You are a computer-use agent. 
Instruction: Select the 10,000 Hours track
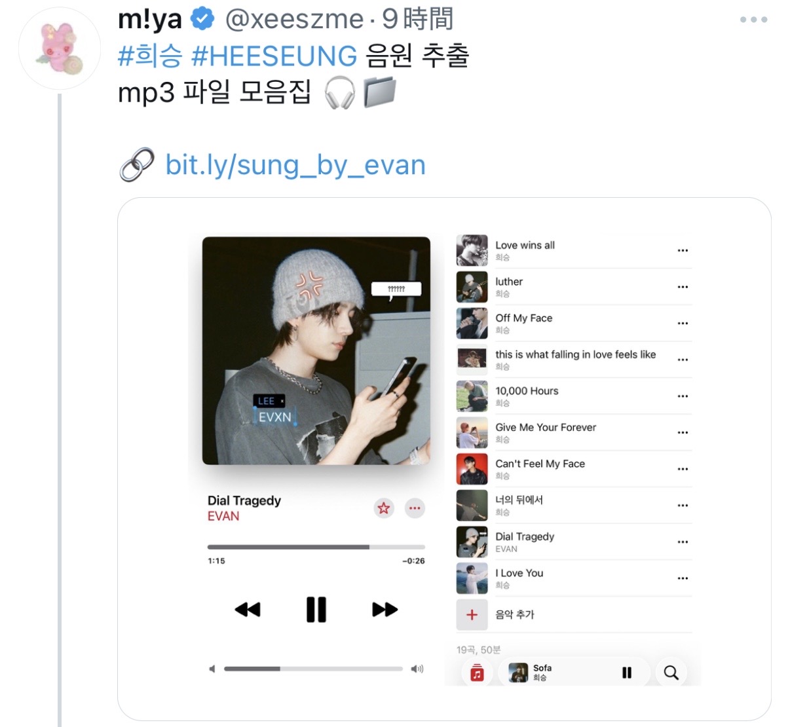574,396
